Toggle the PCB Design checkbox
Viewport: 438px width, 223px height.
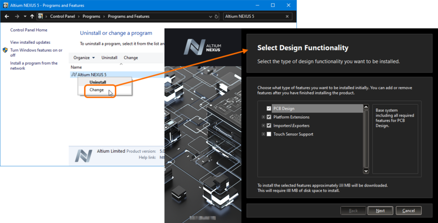pyautogui.click(x=269, y=108)
